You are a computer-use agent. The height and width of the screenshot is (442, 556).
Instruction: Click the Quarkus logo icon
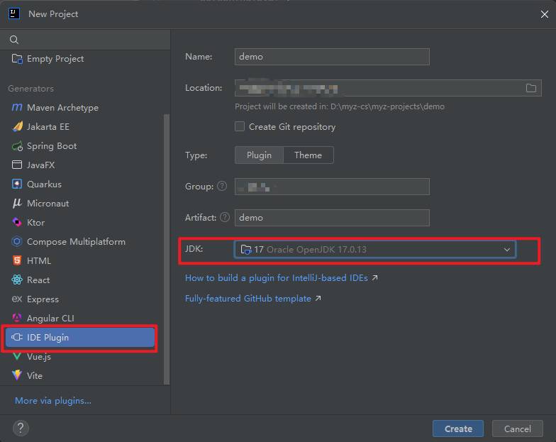(x=17, y=184)
